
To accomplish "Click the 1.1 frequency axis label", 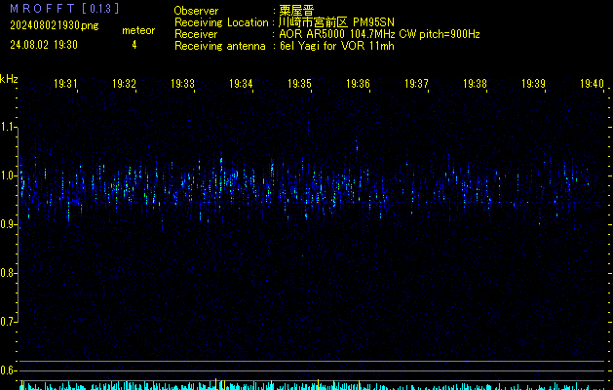I will click(9, 127).
